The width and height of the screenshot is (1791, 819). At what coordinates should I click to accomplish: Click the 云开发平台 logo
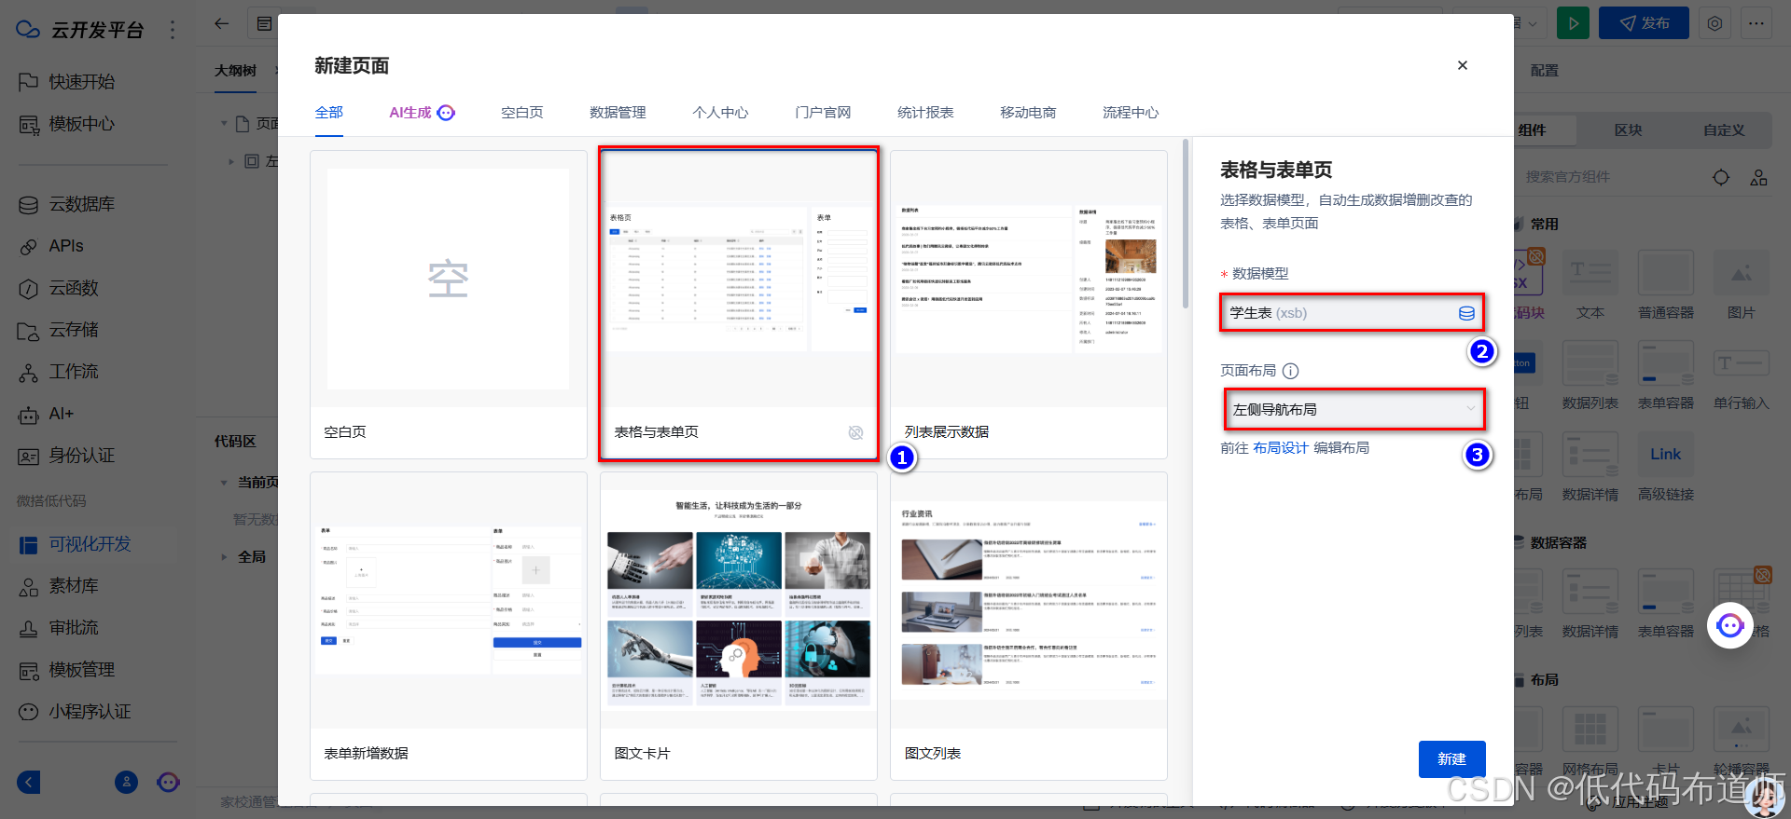pos(80,30)
